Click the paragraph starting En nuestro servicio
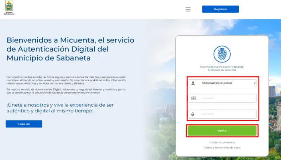The height and width of the screenshot is (160, 281). coord(66,91)
